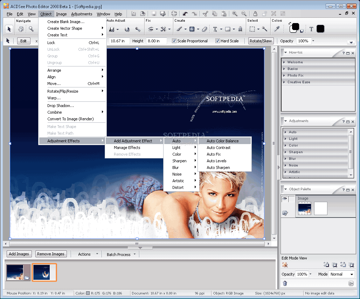Click the Edit button in options bar
This screenshot has height=299, width=360.
click(x=23, y=41)
